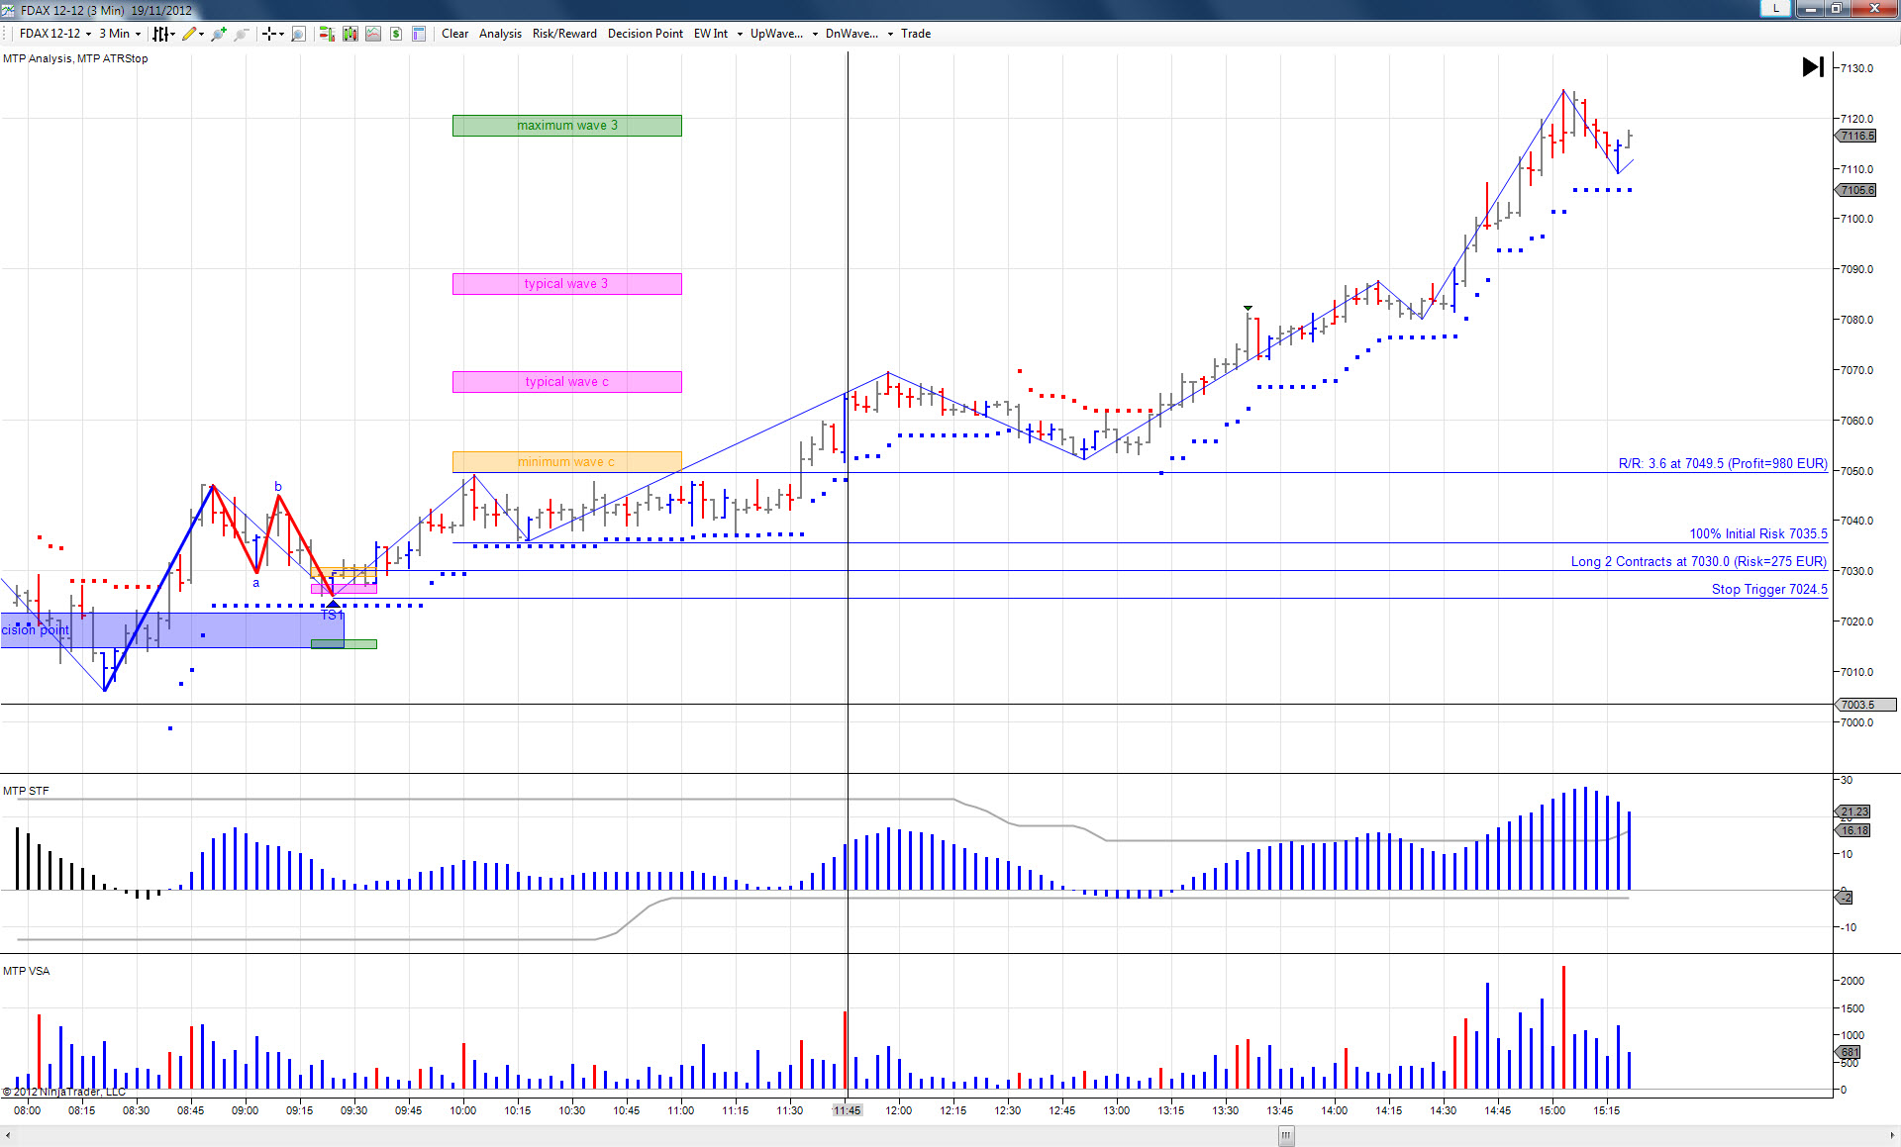Expand the EW Int dropdown arrow
1901x1147 pixels.
[740, 34]
